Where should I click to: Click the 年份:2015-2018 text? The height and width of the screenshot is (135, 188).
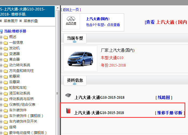[113, 65]
